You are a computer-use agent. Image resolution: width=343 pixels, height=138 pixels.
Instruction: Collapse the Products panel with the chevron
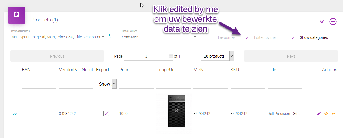coord(322,22)
